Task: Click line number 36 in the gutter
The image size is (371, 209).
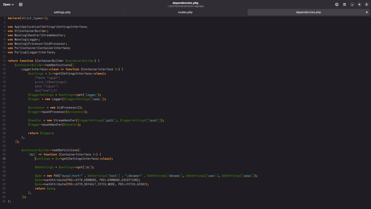Action: coord(4,159)
